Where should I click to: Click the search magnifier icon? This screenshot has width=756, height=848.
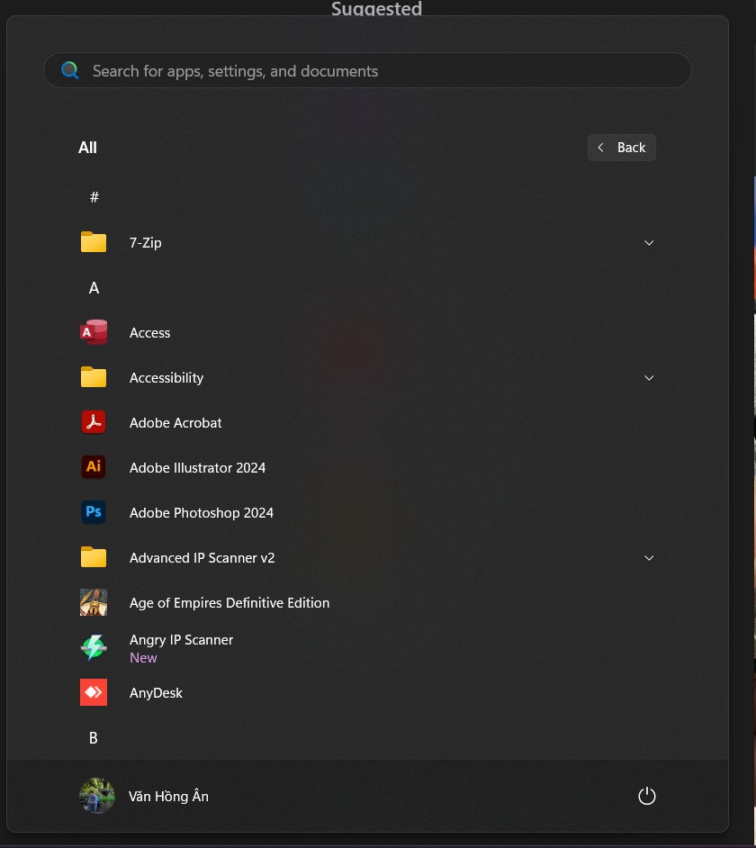coord(70,71)
